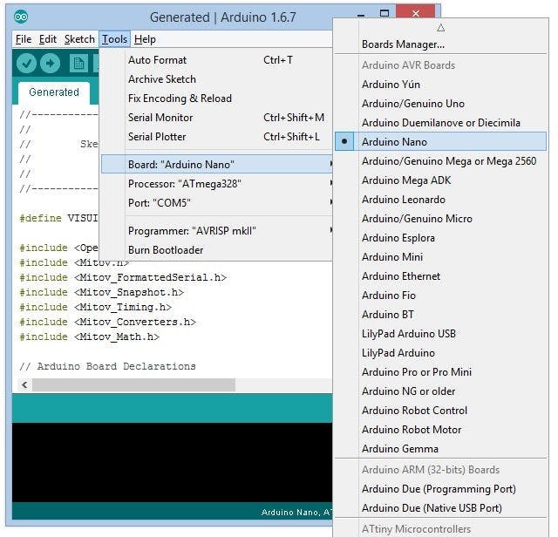Image resolution: width=558 pixels, height=537 pixels.
Task: Choose Arduino/Genuino Uno board
Action: pos(412,104)
